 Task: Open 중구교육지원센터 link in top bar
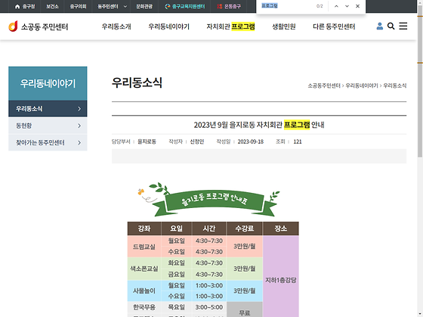(x=185, y=7)
